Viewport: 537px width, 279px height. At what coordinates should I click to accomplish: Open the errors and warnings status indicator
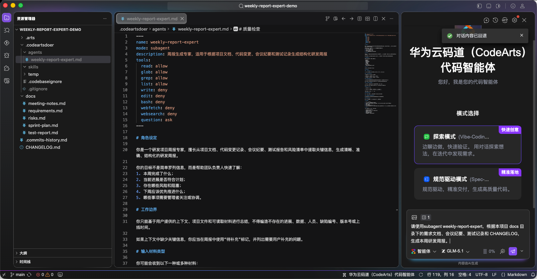[45, 275]
